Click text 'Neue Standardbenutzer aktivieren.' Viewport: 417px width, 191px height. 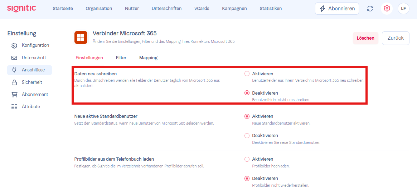[x=281, y=124]
